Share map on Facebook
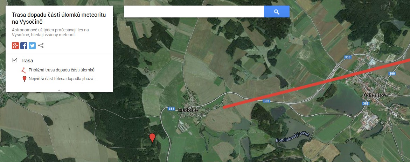Image resolution: width=410 pixels, height=162 pixels. click(24, 46)
